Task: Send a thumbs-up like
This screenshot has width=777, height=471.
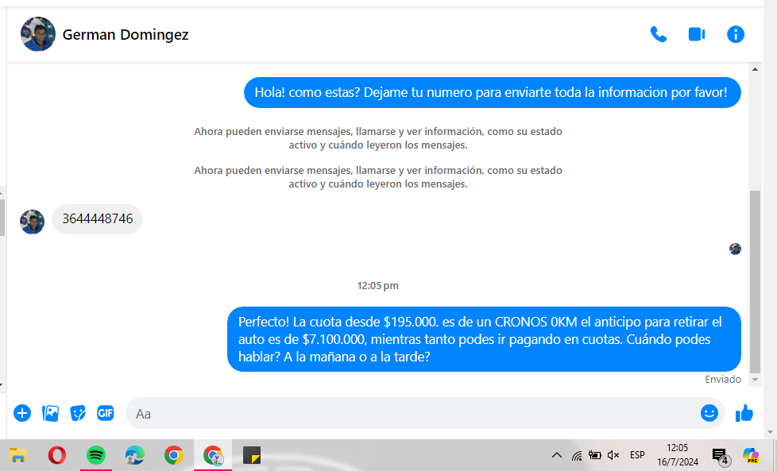Action: point(744,413)
